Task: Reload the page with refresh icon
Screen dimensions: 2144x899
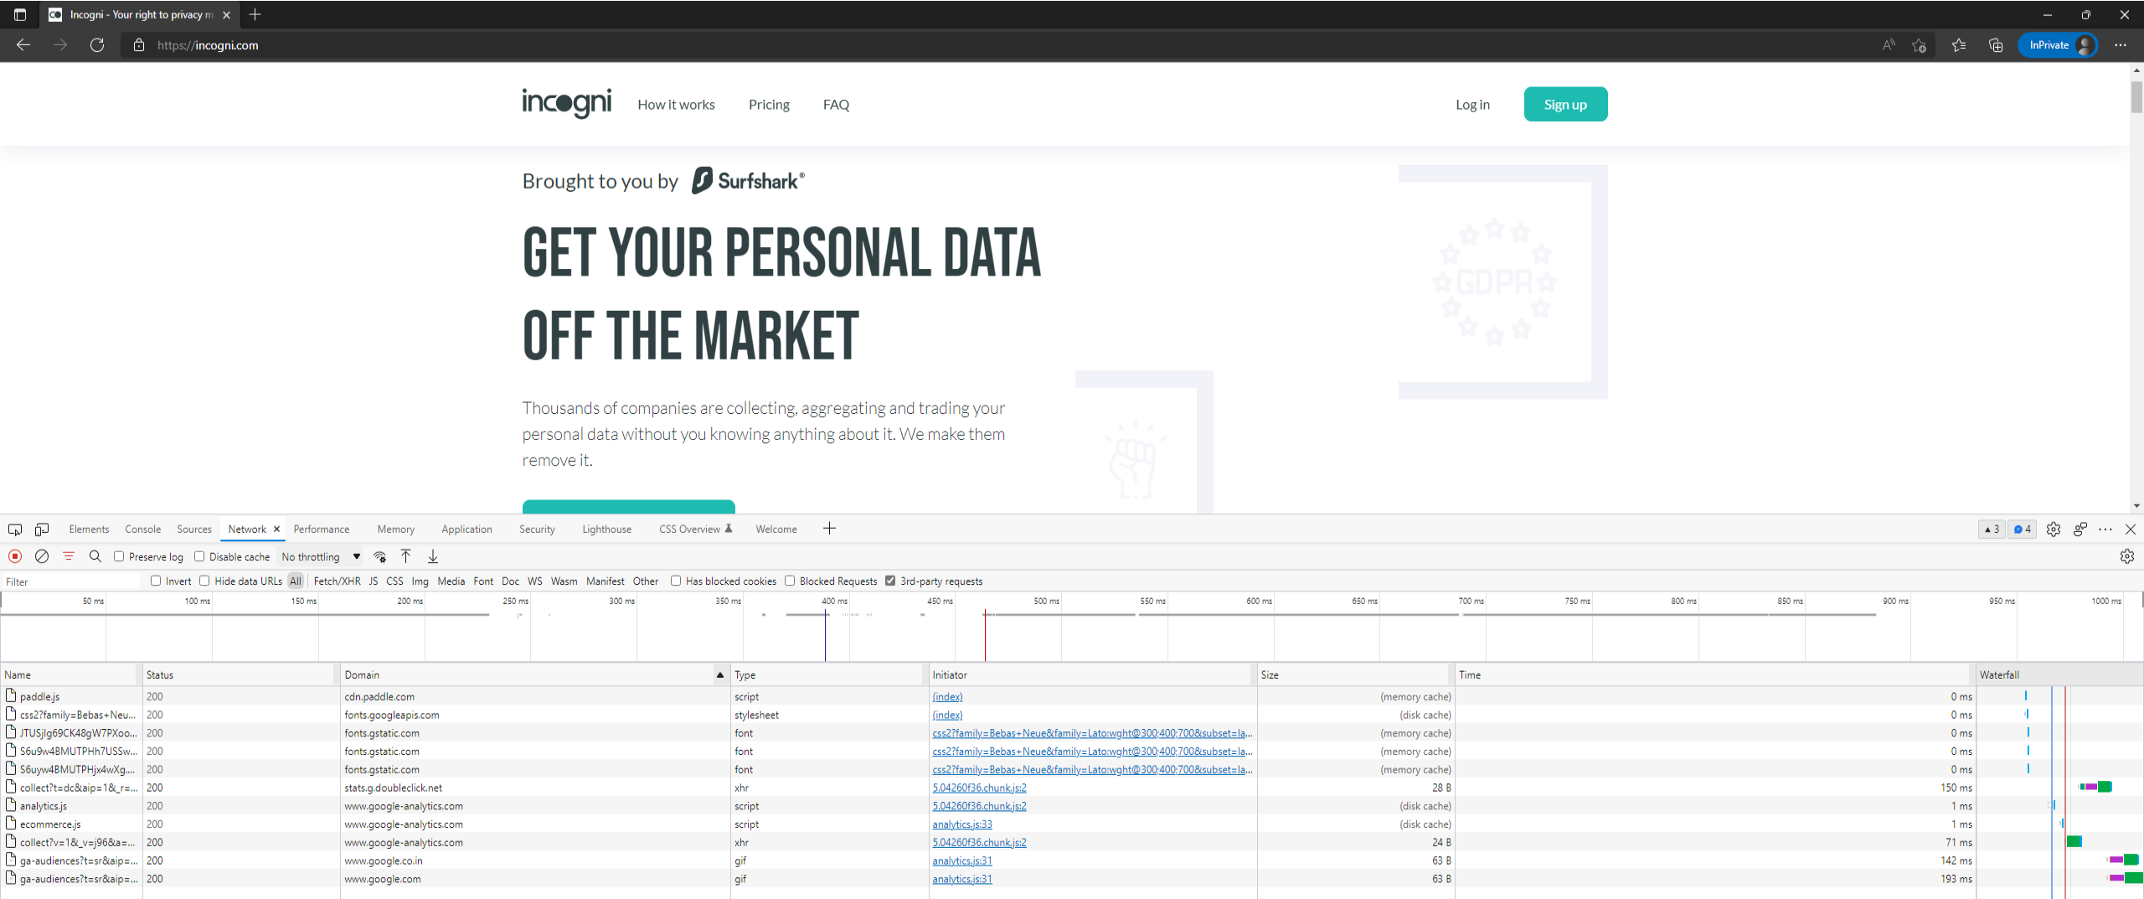Action: point(97,45)
